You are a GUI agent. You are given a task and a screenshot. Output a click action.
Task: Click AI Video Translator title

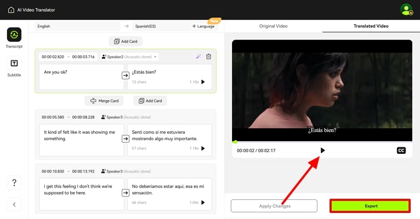tap(36, 10)
